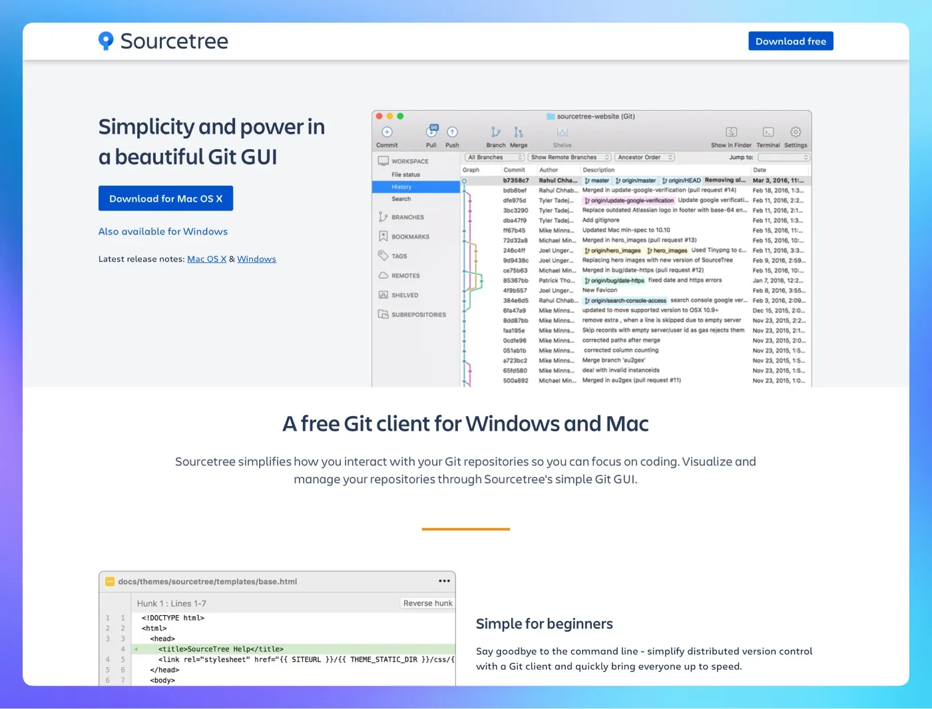Click the Date column header
932x709 pixels.
[x=759, y=170]
